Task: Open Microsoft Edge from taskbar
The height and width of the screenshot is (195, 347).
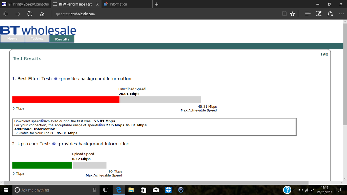Action: click(118, 190)
